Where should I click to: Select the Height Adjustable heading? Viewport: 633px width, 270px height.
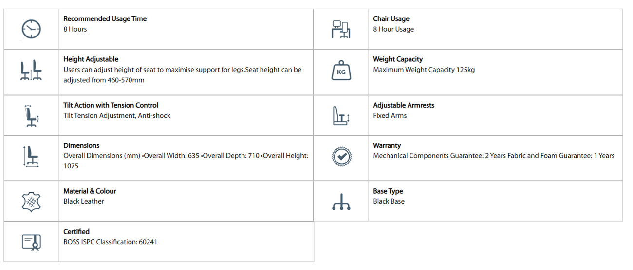(x=91, y=59)
